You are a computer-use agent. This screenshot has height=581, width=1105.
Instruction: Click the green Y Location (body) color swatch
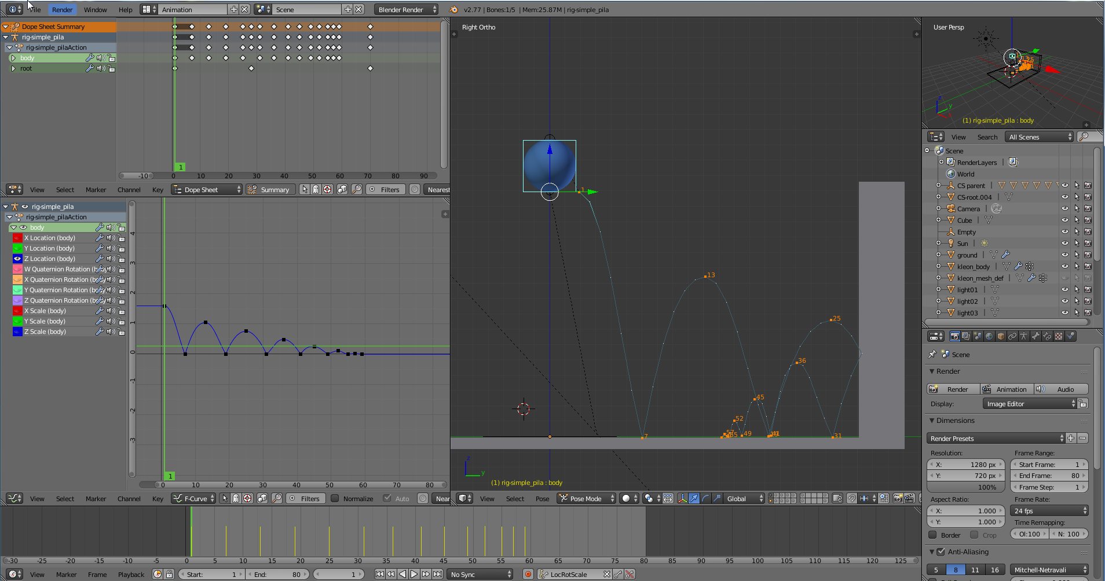tap(17, 248)
